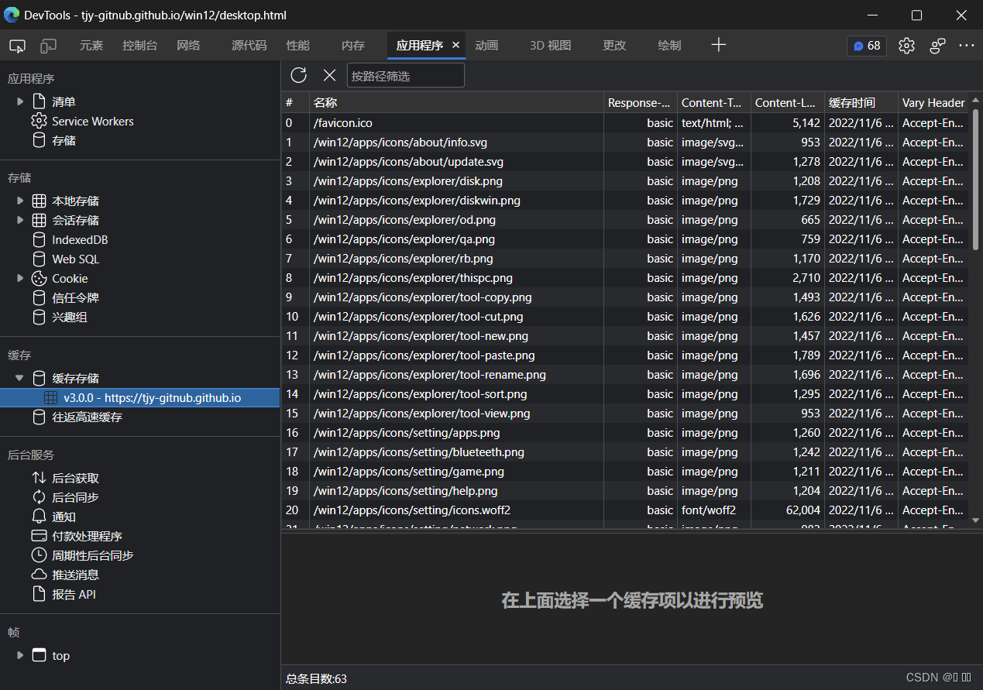Image resolution: width=983 pixels, height=690 pixels.
Task: Open 往返高速缓存 item
Action: 87,417
